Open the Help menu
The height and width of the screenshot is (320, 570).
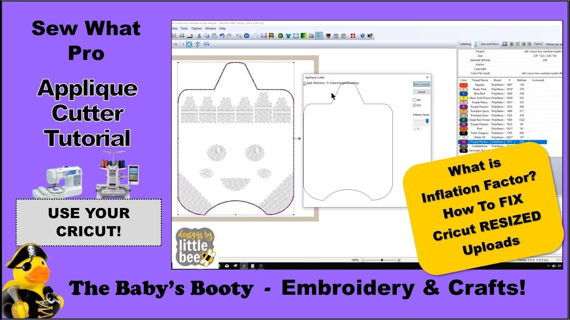coord(222,28)
